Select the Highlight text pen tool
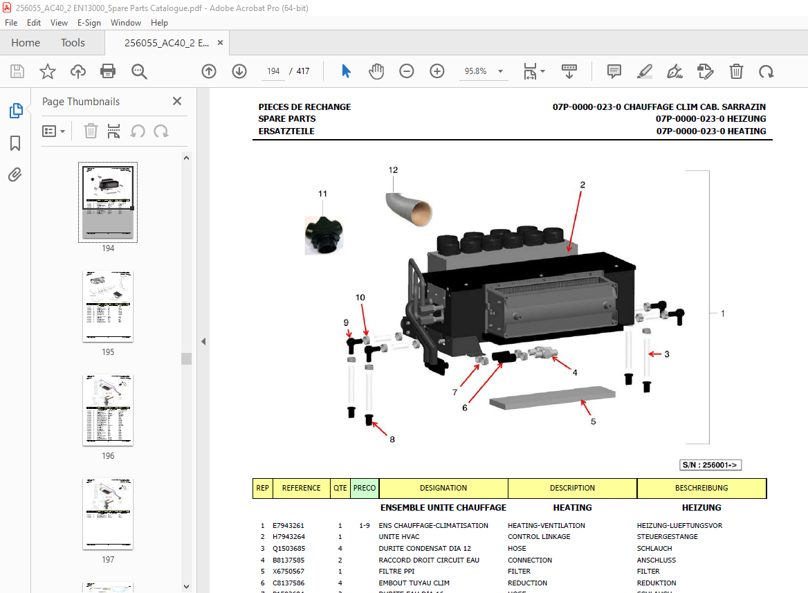Viewport: 808px width, 593px height. pos(644,71)
